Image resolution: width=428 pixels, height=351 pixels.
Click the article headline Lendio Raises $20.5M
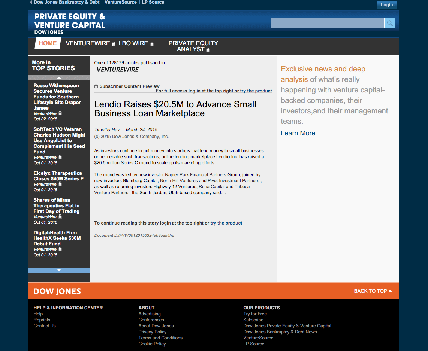(x=175, y=109)
